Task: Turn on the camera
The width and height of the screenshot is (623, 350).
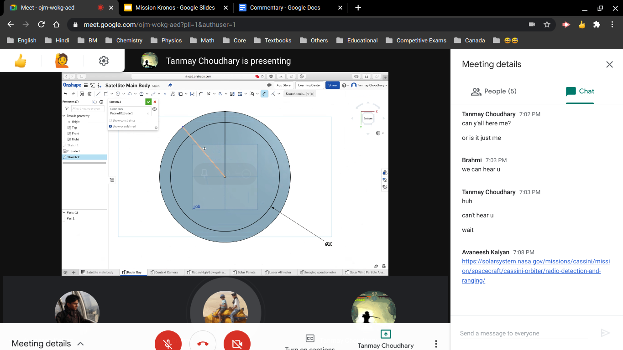Action: click(237, 343)
